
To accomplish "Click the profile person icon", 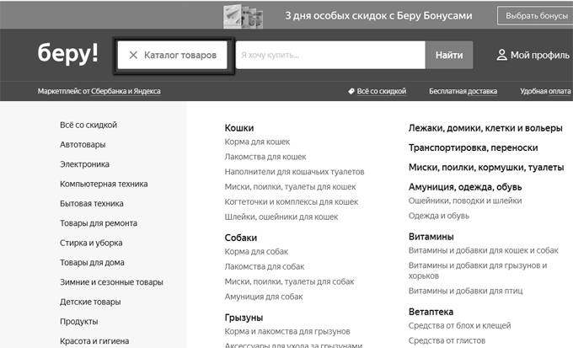I will pos(501,56).
